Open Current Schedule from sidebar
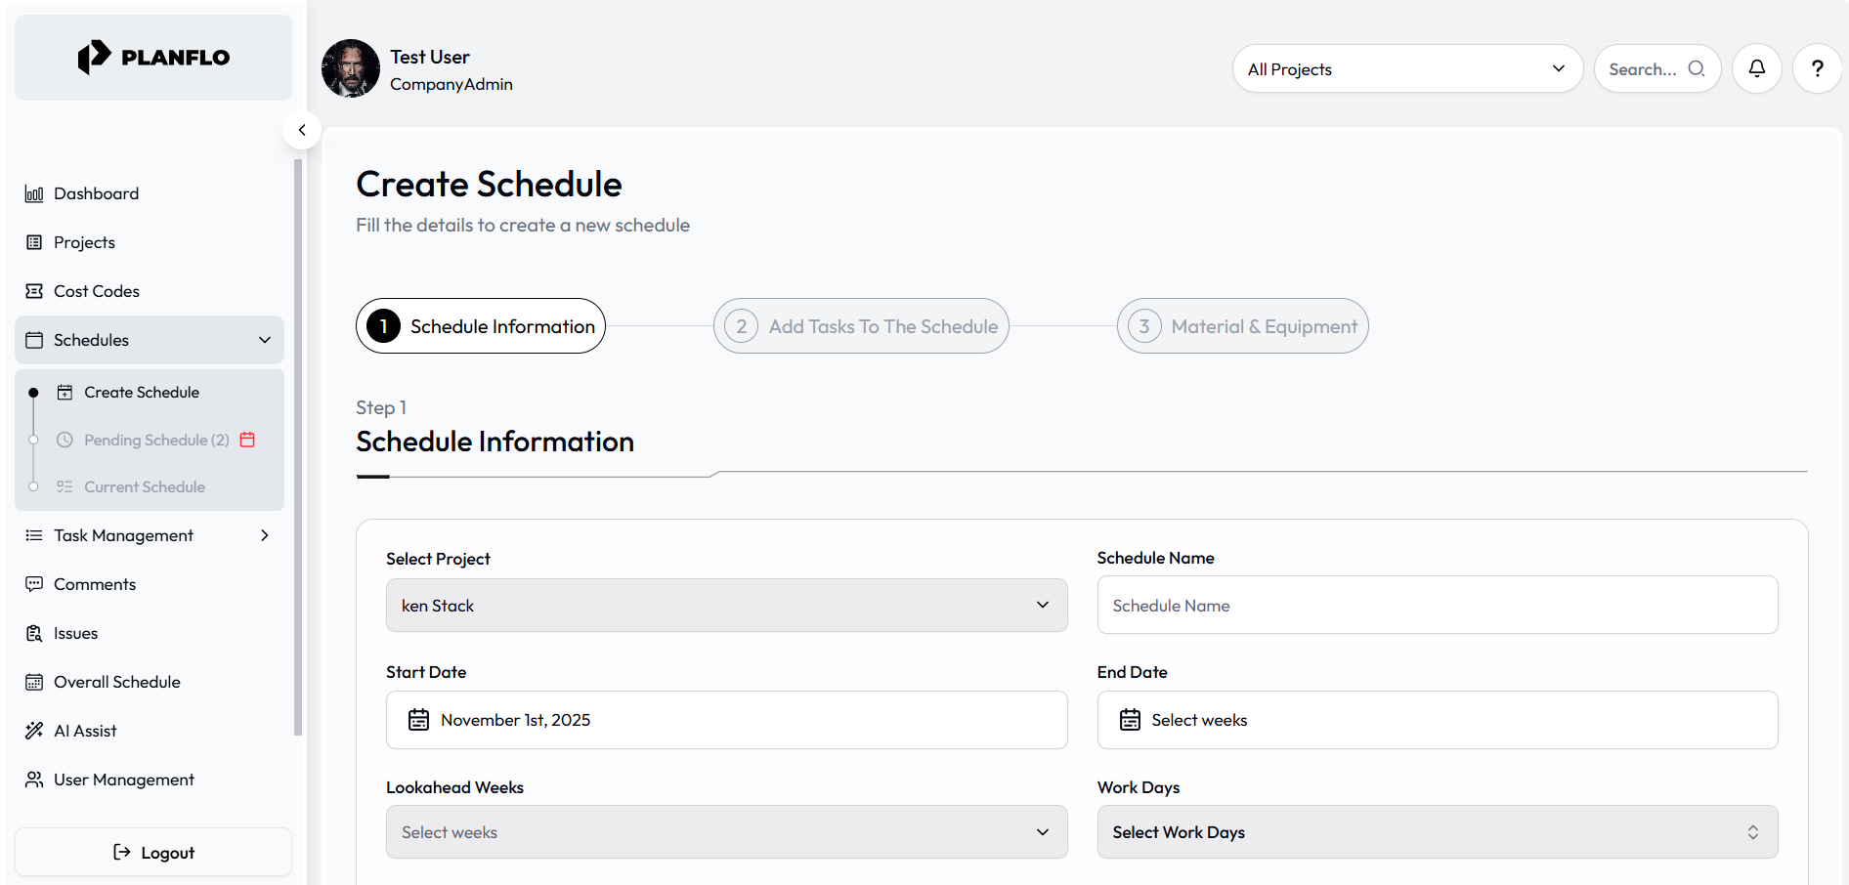 [145, 485]
